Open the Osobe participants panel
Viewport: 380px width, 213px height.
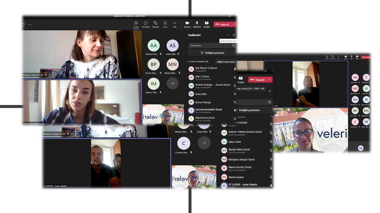tap(136, 24)
